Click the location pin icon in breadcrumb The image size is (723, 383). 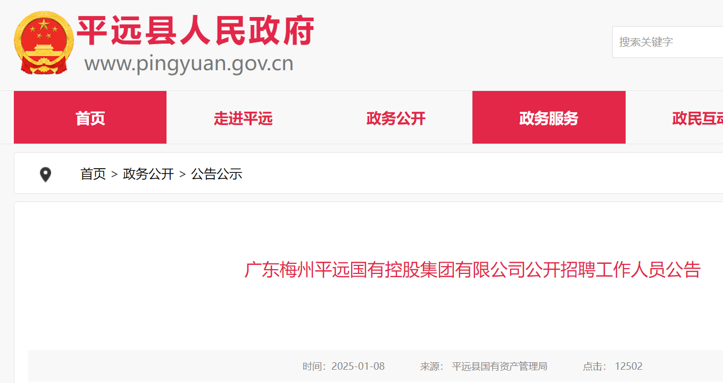pos(46,174)
